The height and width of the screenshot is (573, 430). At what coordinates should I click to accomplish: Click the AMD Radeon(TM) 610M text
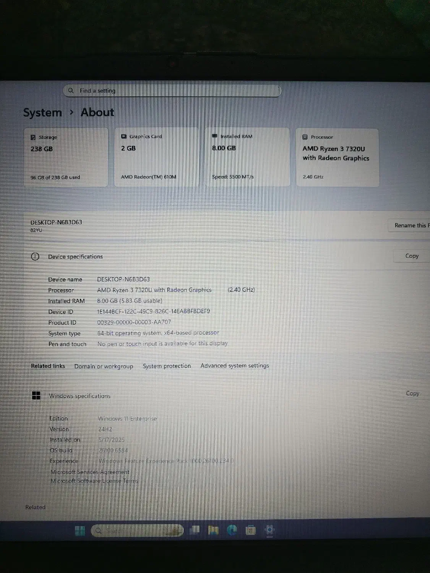coord(149,177)
